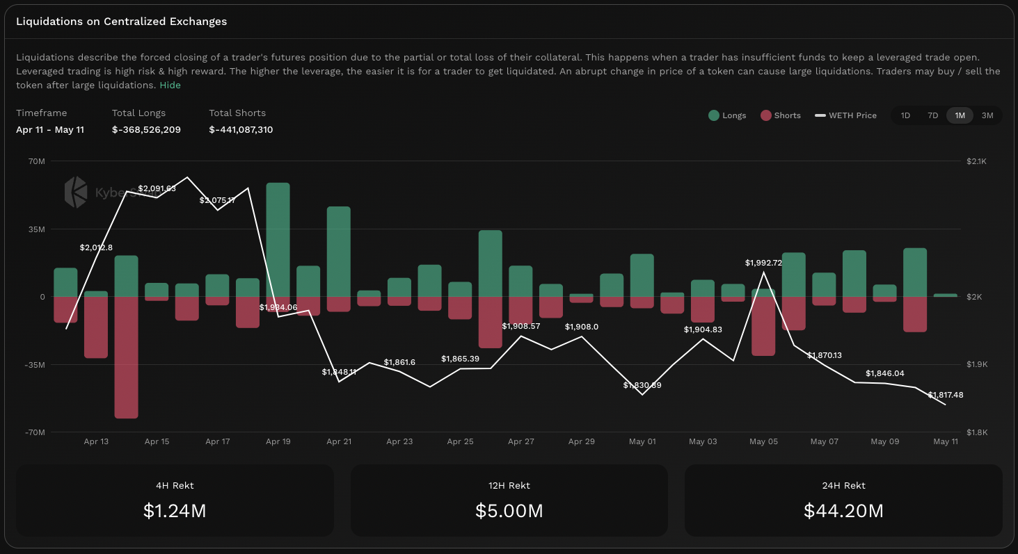Hide the liquidations description text
Viewport: 1018px width, 554px height.
(x=170, y=85)
